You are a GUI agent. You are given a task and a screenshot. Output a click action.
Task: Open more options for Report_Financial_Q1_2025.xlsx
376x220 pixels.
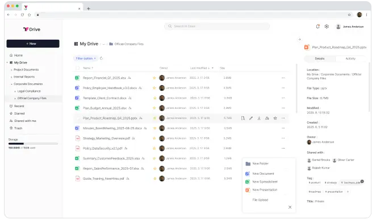pyautogui.click(x=283, y=78)
